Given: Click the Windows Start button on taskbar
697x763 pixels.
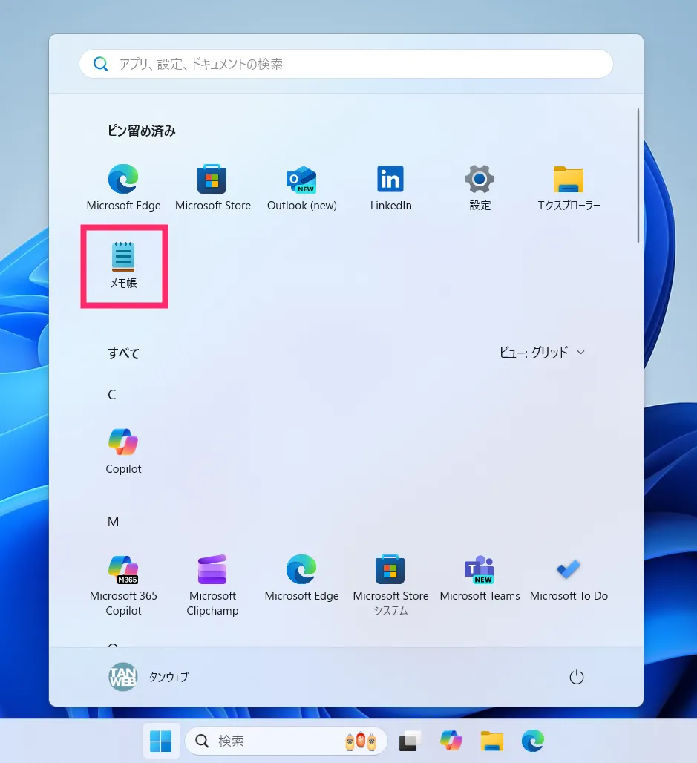Looking at the screenshot, I should click(x=160, y=741).
